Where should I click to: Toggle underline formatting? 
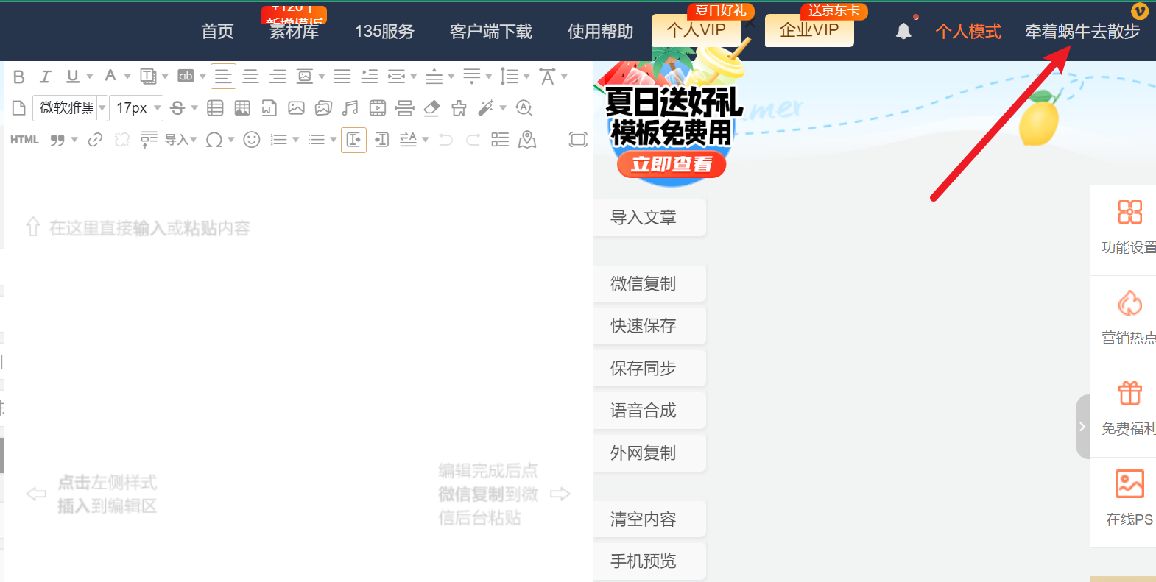coord(72,77)
